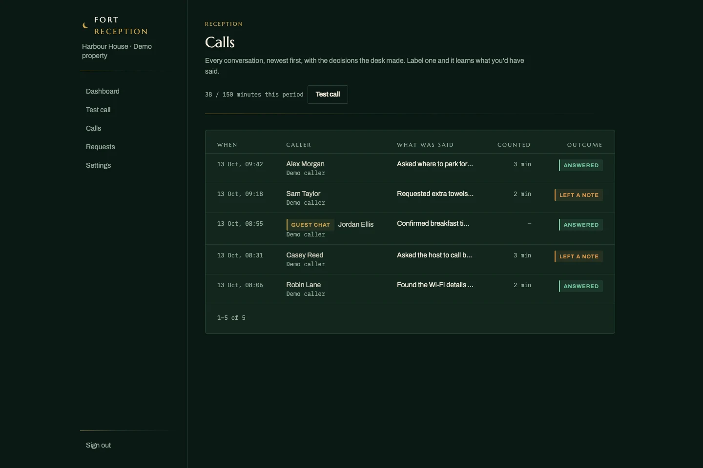
Task: Click Answered badge on Jordan Ellis row
Action: [581, 225]
